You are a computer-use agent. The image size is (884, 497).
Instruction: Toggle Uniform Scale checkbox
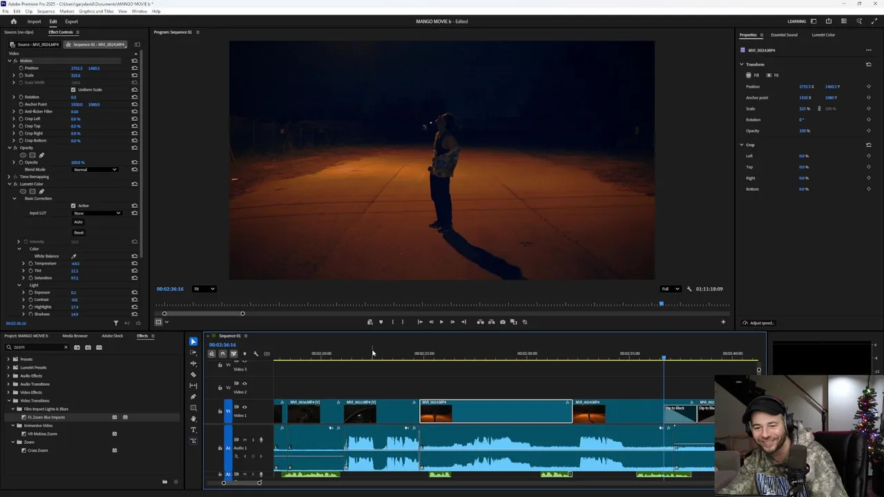pyautogui.click(x=73, y=90)
